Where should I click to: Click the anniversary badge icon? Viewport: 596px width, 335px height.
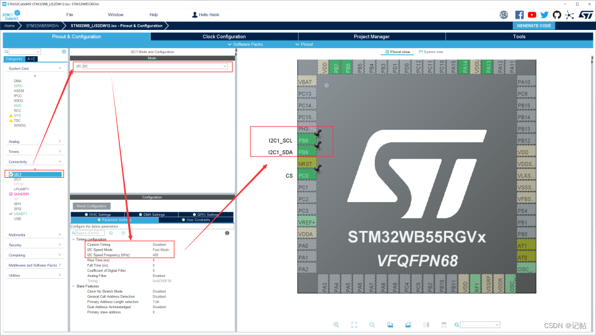click(504, 15)
